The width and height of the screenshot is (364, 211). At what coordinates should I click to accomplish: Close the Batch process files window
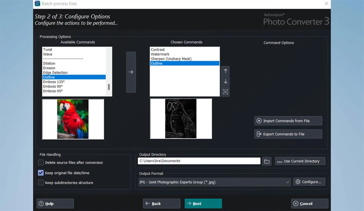[x=327, y=3]
